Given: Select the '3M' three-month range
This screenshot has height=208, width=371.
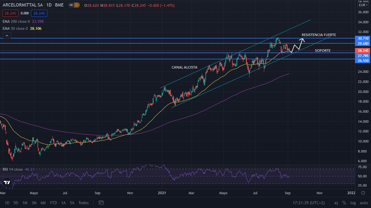Looking at the screenshot, I should 34,203.
